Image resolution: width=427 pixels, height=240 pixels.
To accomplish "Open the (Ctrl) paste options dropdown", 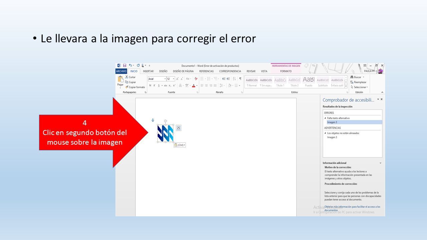I will (x=180, y=145).
